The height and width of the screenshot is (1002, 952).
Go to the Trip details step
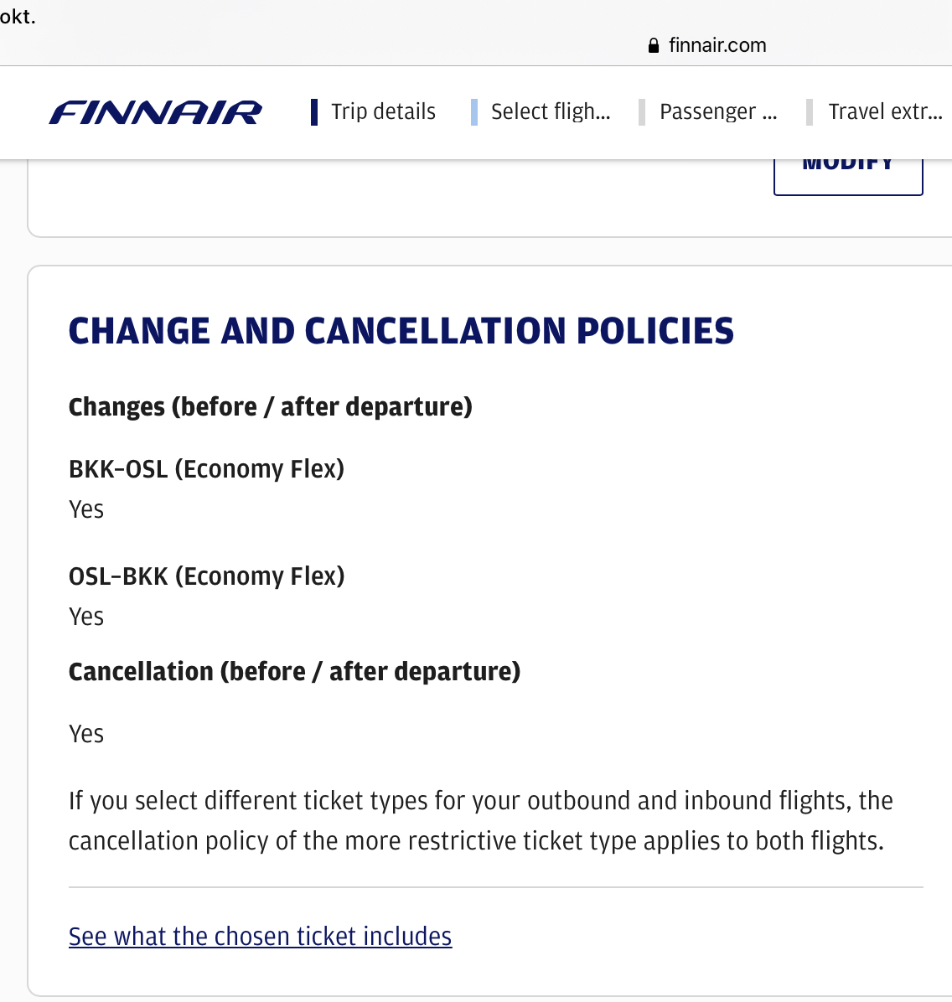pos(383,111)
